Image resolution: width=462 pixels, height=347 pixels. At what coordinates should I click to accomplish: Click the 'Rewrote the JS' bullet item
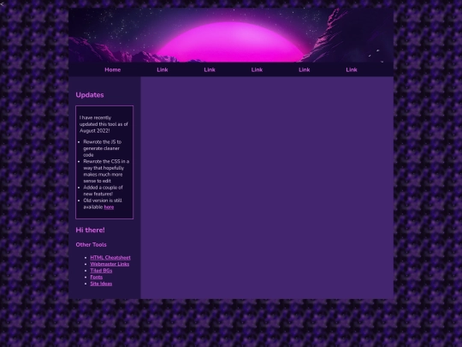(x=103, y=148)
